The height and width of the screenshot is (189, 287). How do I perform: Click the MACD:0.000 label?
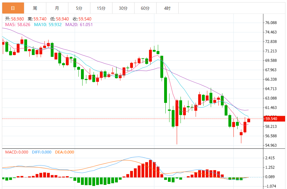(17, 152)
